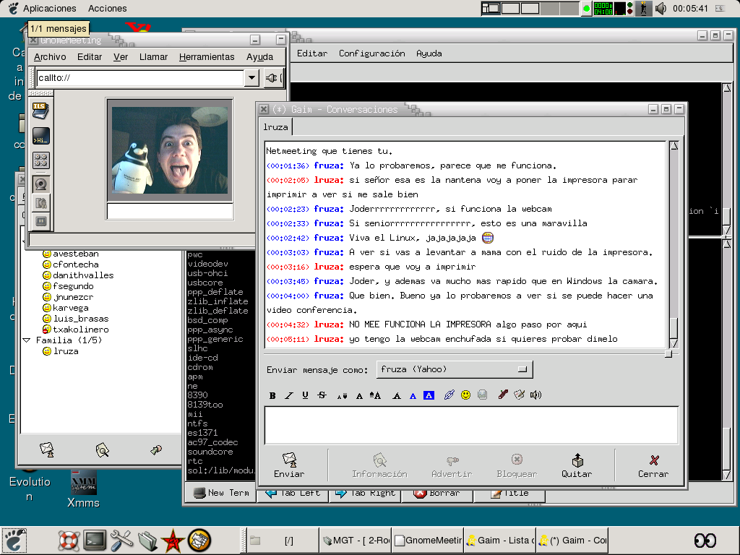
Task: Select buddy karvega in buddy list
Action: coord(71,308)
